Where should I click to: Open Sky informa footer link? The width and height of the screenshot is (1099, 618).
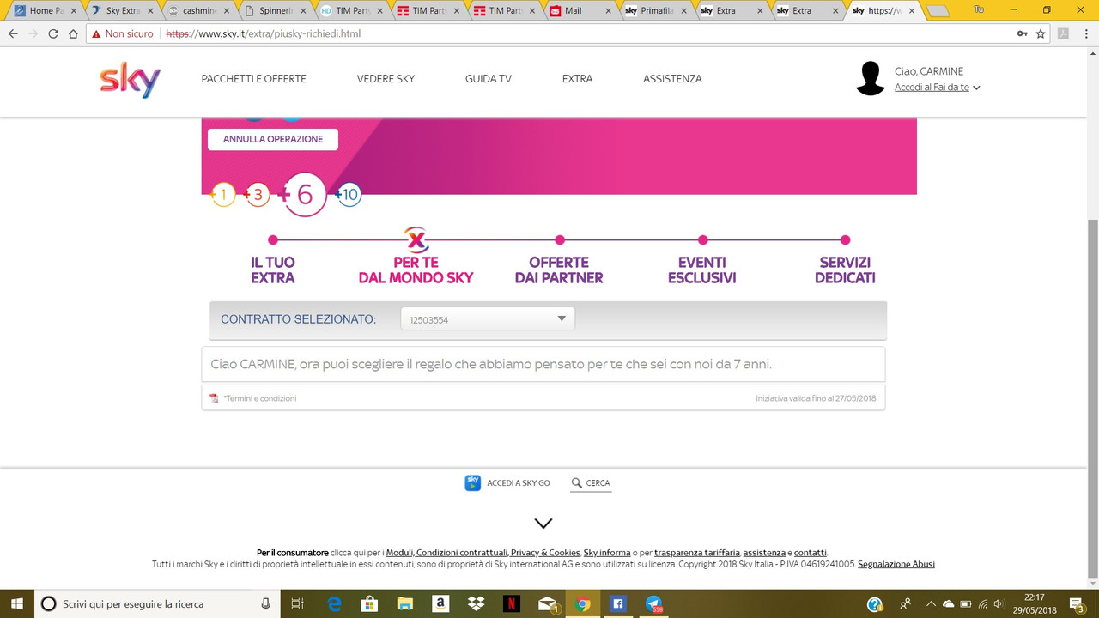pyautogui.click(x=607, y=553)
